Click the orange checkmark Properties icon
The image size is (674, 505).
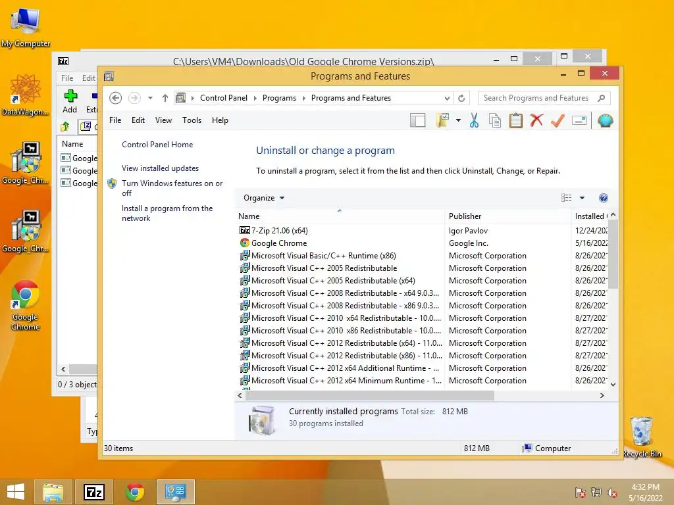pos(557,121)
